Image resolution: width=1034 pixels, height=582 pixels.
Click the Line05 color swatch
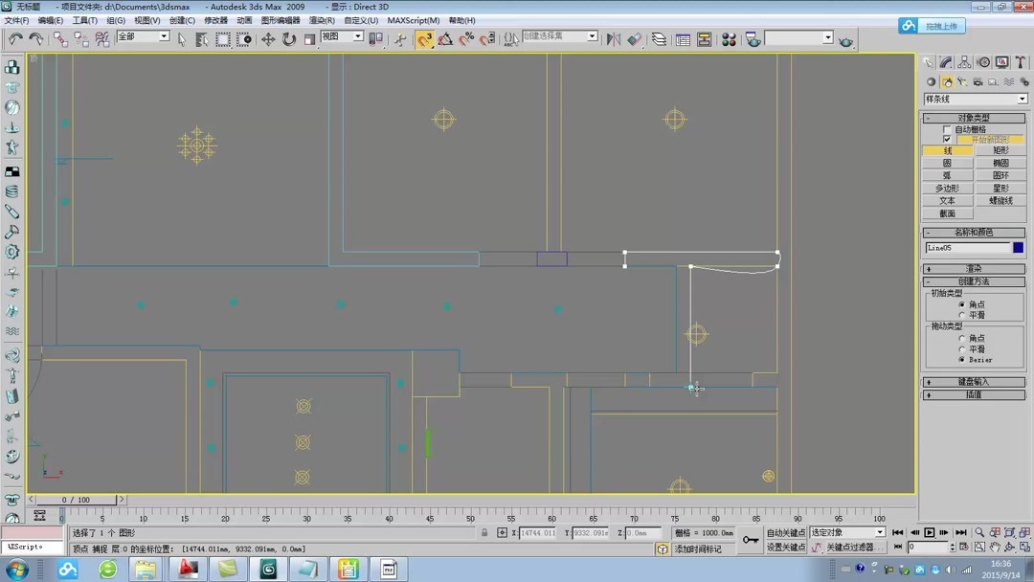click(1018, 247)
